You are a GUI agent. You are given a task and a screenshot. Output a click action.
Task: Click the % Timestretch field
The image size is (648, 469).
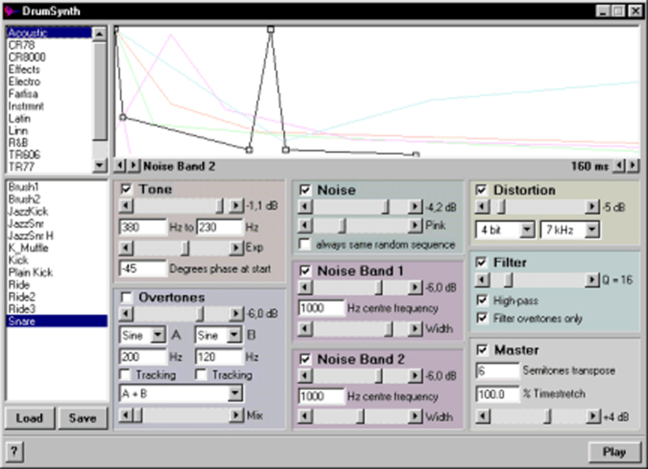point(497,394)
